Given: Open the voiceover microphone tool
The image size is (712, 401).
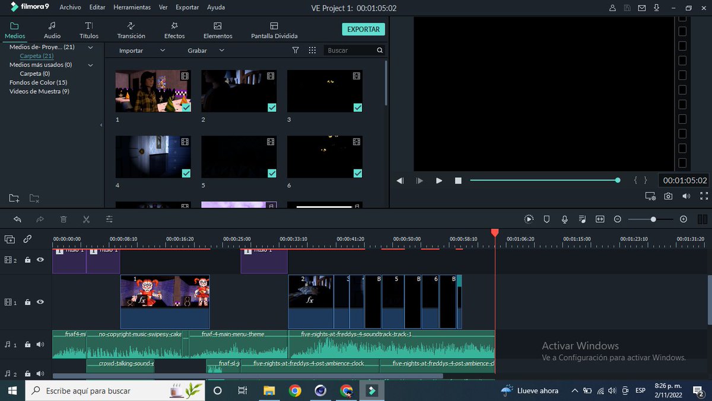Looking at the screenshot, I should coord(564,219).
